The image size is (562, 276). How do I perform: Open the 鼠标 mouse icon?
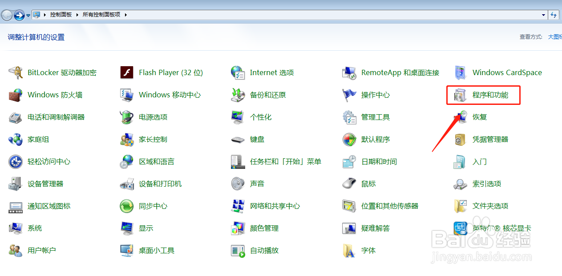[x=349, y=184]
